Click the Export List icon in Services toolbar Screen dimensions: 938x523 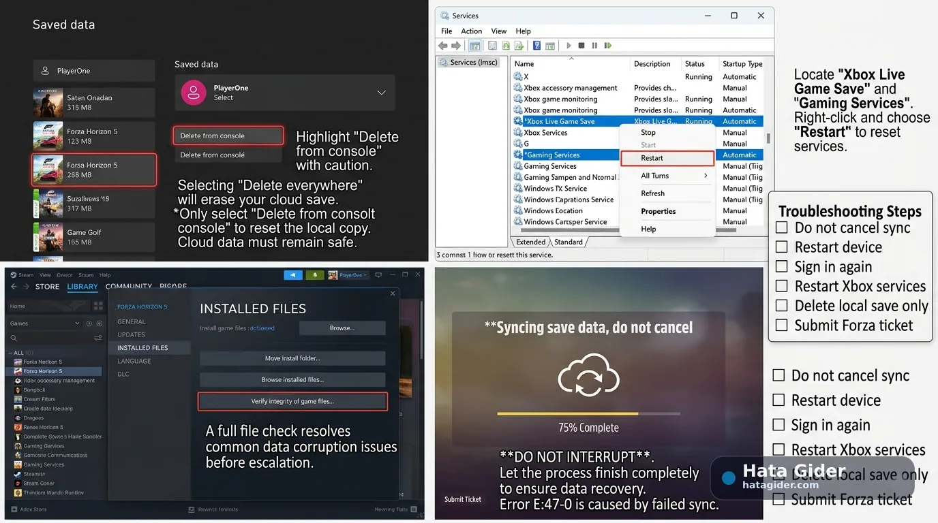coord(519,46)
